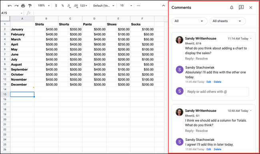Viewport: 260px width, 154px height.
Task: Open the 123 number format dropdown
Action: 84,6
